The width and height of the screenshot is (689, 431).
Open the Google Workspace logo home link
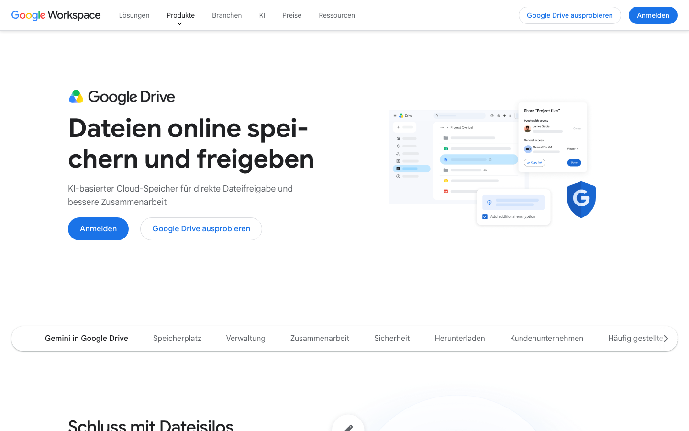click(x=56, y=15)
